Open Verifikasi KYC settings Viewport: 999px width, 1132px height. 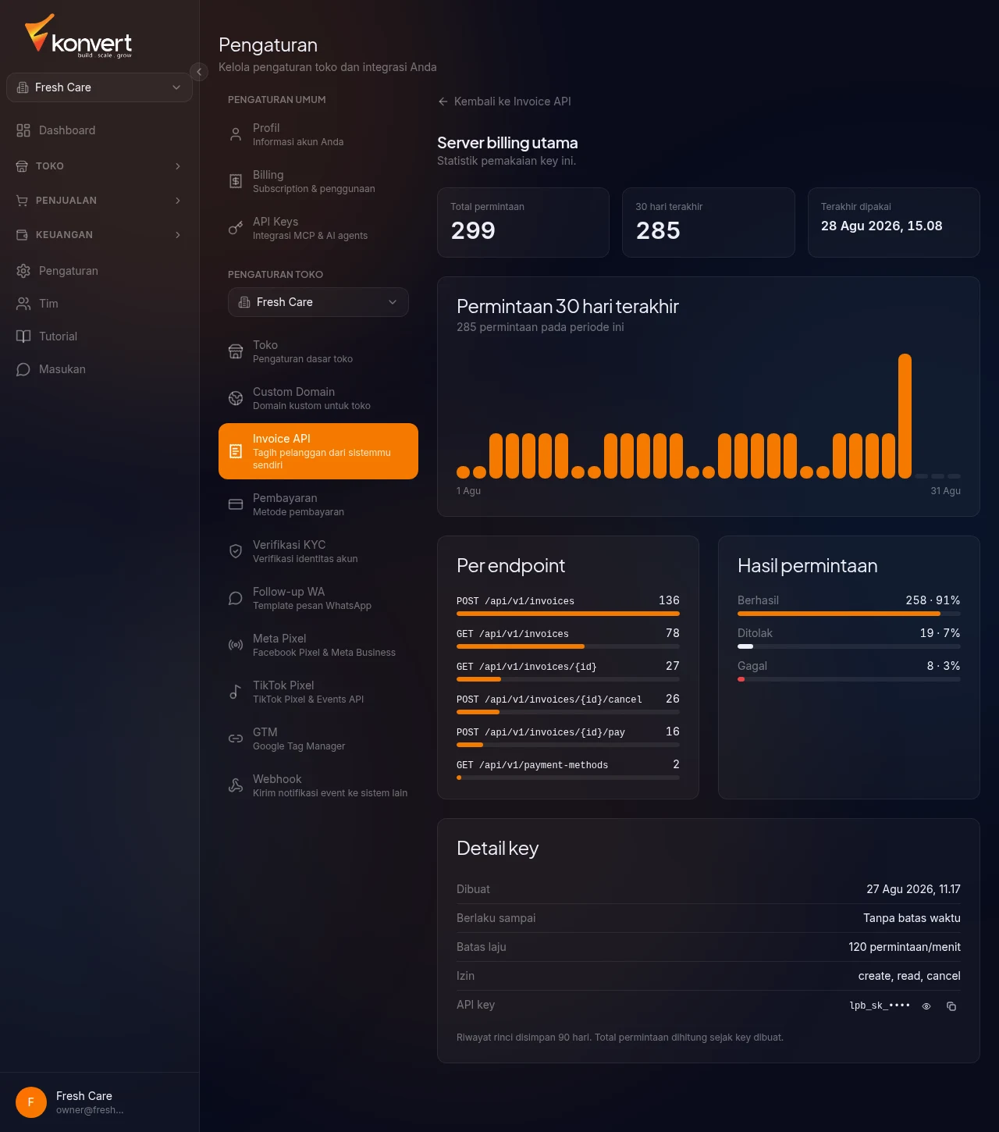(x=318, y=551)
